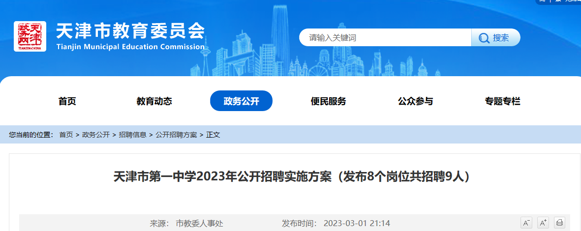Focus the 请输入关键词 search field
Image resolution: width=581 pixels, height=231 pixels.
click(385, 38)
